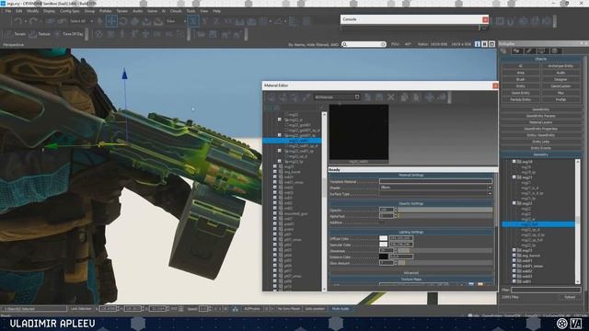Click the Remove material X icon
This screenshot has width=589, height=331.
point(391,97)
